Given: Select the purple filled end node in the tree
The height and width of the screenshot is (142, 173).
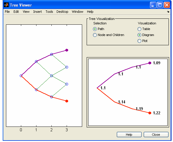Looking at the screenshot, I should click(x=67, y=50).
